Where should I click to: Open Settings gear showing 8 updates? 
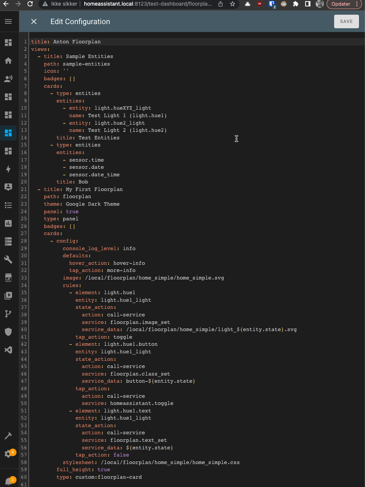point(8,454)
